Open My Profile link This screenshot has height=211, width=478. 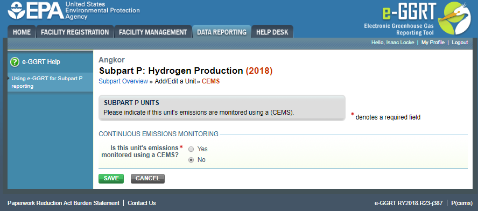pos(433,43)
